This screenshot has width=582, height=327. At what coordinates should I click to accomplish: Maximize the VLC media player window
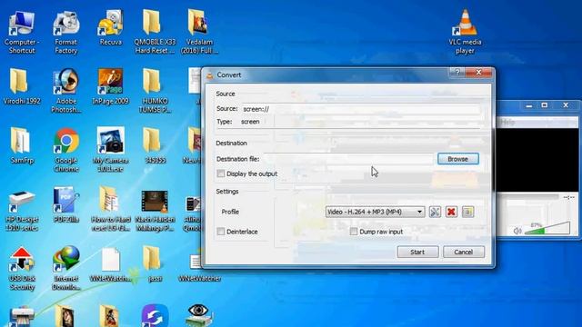pyautogui.click(x=544, y=105)
